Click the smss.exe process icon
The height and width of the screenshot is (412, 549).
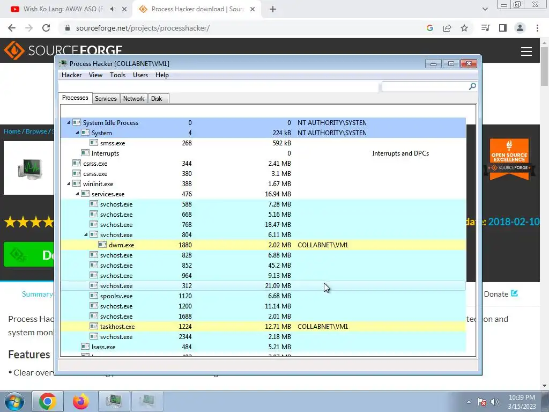pos(94,143)
